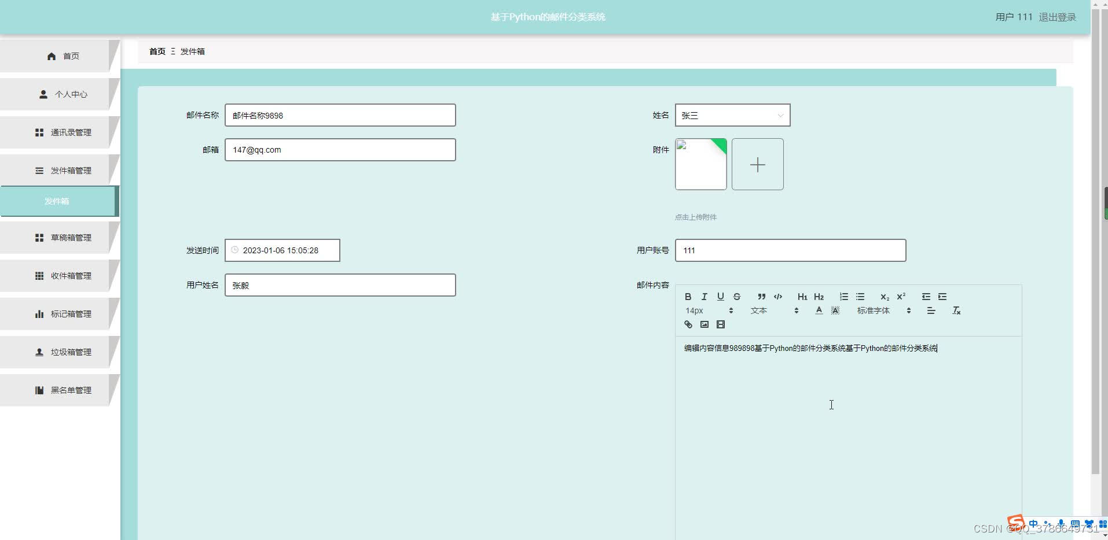Expand 标记箱管理 in the sidebar
This screenshot has height=540, width=1108.
(x=60, y=314)
